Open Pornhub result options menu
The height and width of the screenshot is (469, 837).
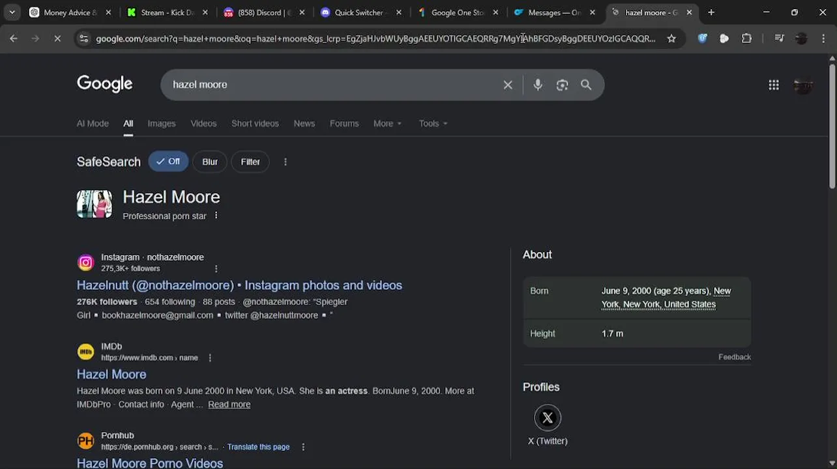tap(303, 447)
